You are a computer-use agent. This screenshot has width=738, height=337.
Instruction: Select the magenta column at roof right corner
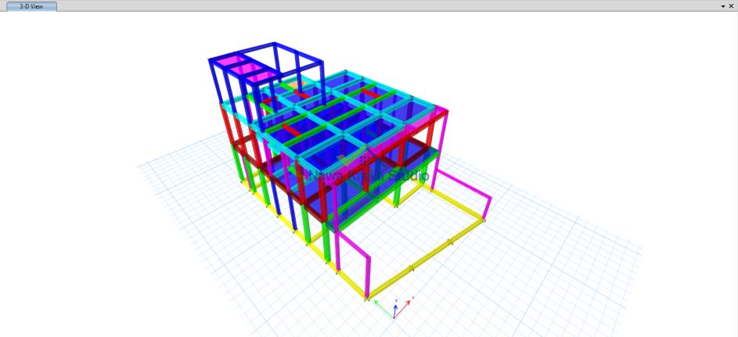[x=445, y=129]
